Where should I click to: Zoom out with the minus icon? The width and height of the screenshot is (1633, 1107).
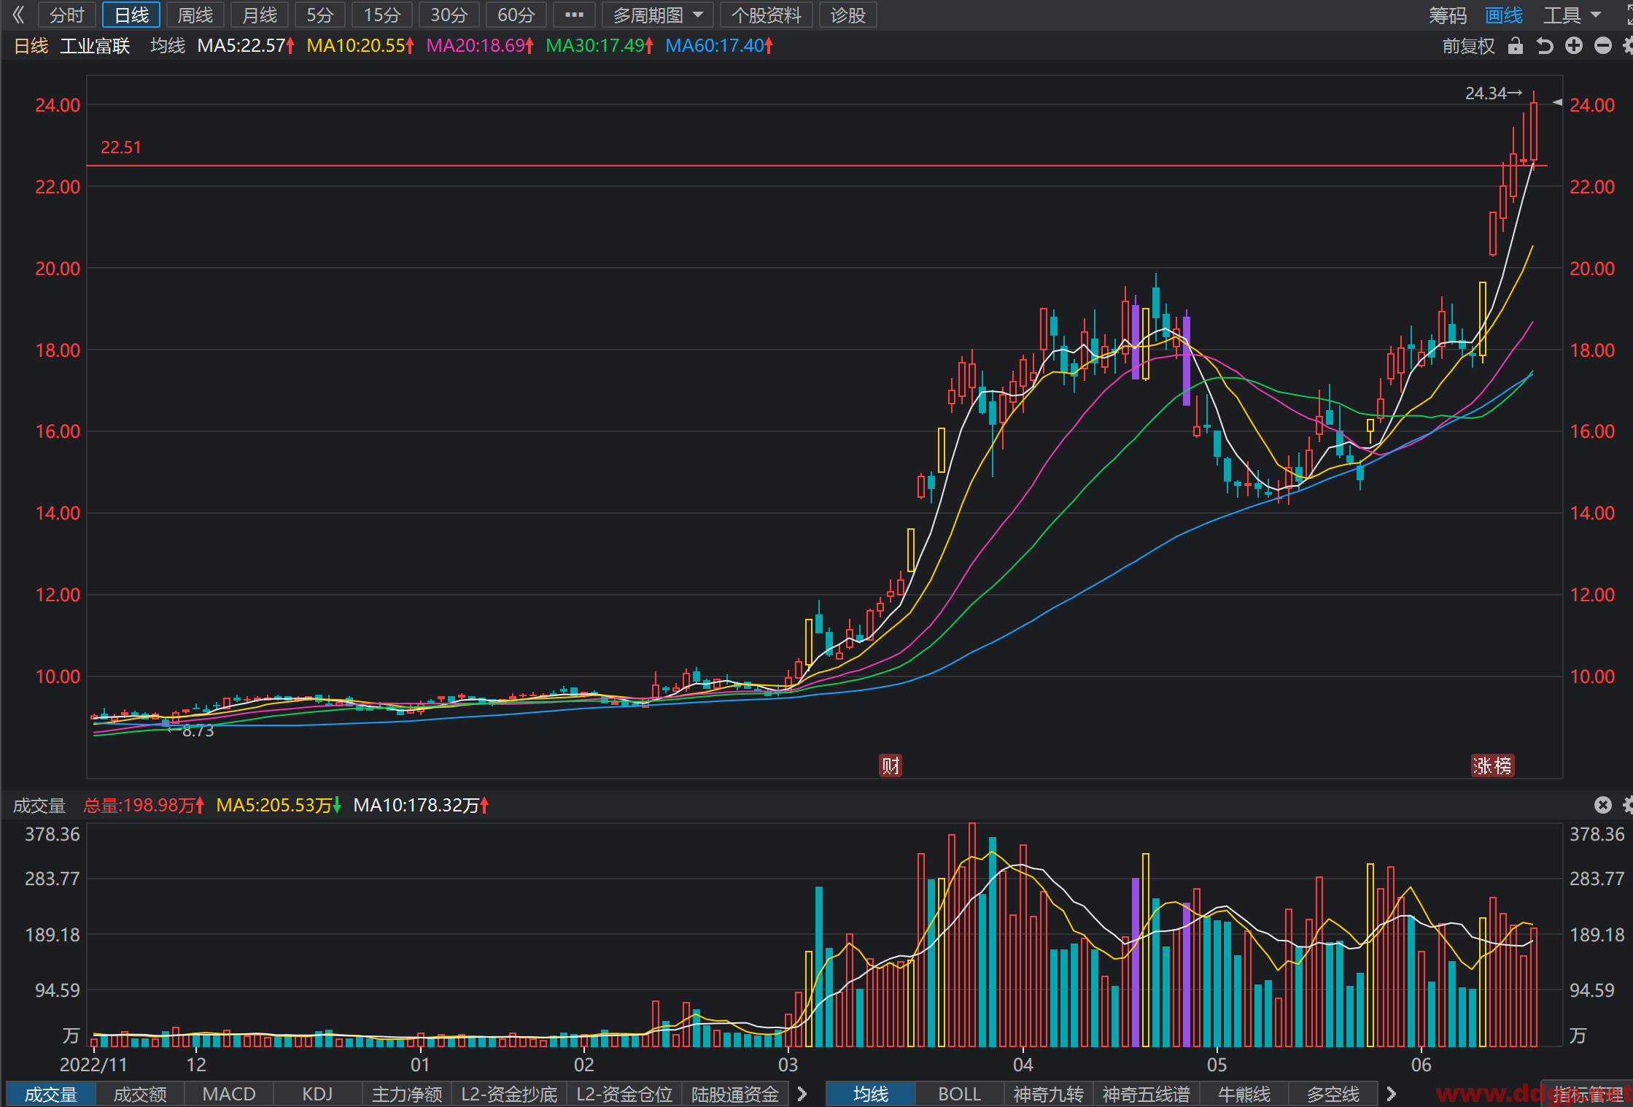(1602, 46)
